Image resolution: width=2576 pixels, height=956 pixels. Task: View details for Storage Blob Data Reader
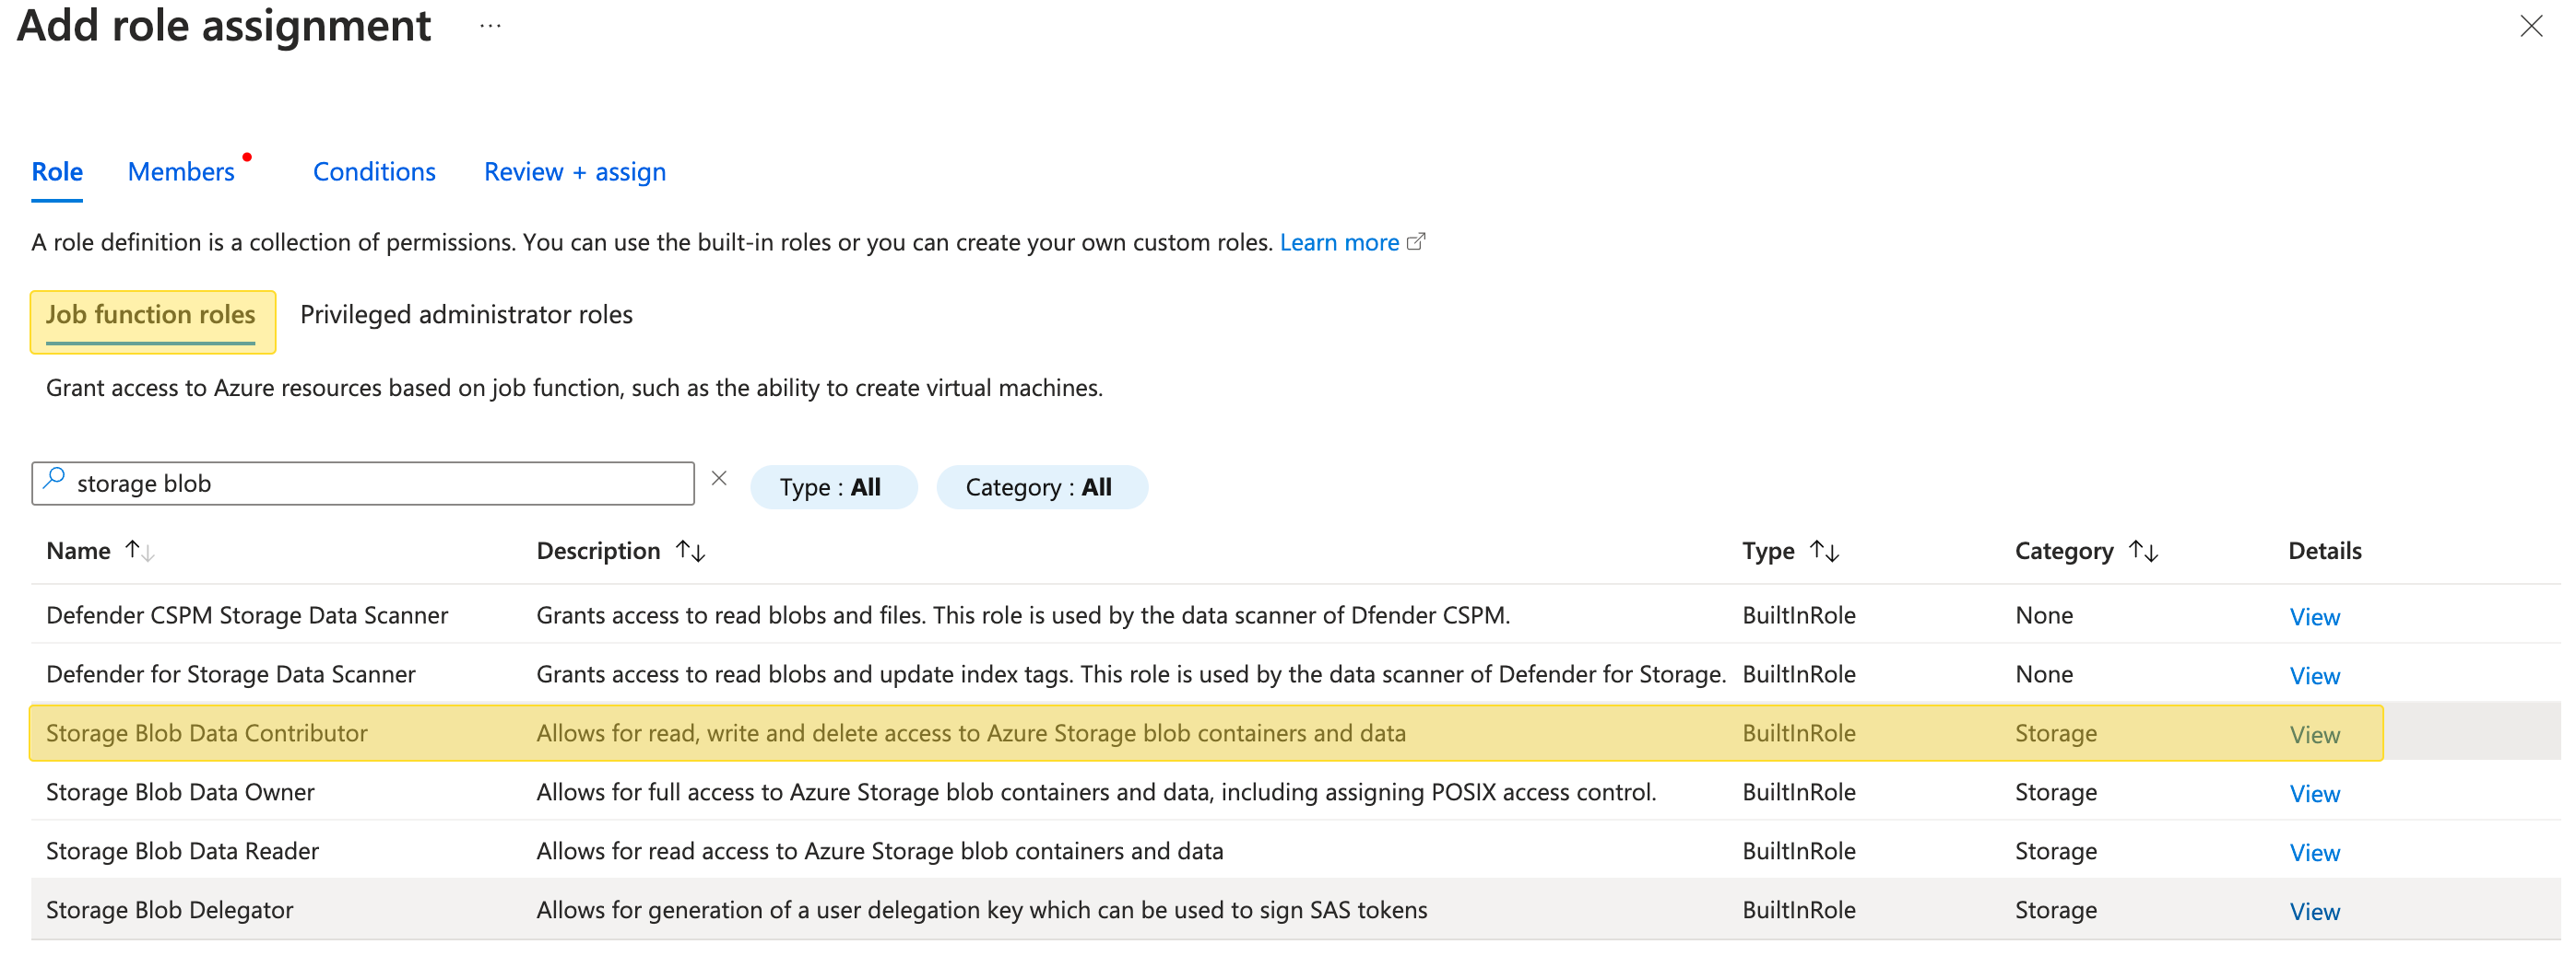[x=2314, y=852]
